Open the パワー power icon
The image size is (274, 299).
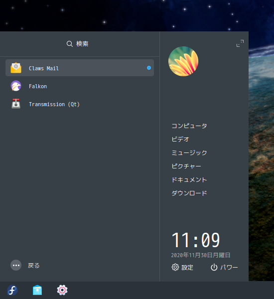[214, 267]
